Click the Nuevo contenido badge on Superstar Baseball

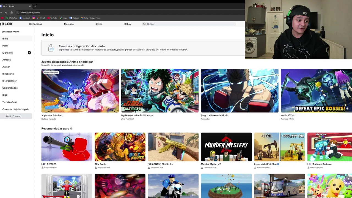(51, 72)
